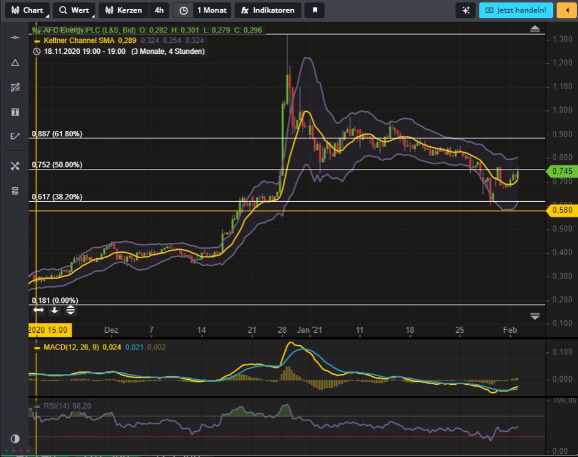Click the bookmark icon in top toolbar
This screenshot has width=578, height=457.
[315, 10]
